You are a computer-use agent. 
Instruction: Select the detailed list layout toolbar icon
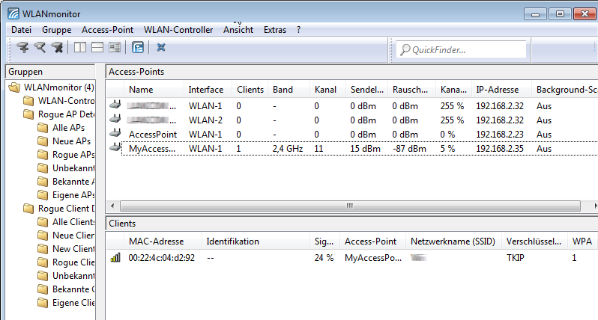115,48
